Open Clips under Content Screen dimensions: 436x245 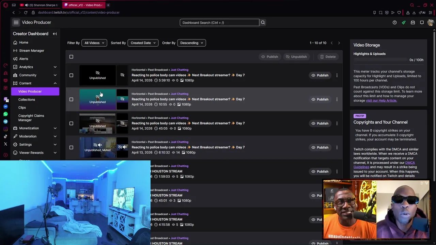(22, 108)
